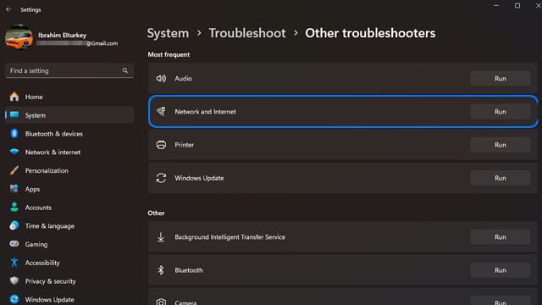Click the Network & internet Wi-Fi icon in the sidebar
Screen dimensions: 542x305
14,152
